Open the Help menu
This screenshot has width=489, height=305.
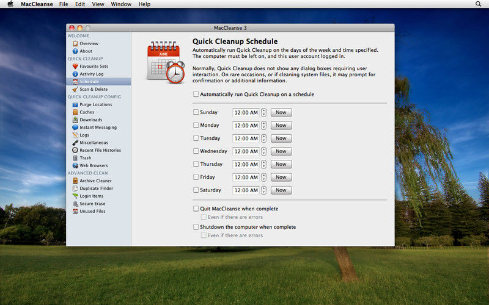point(144,4)
